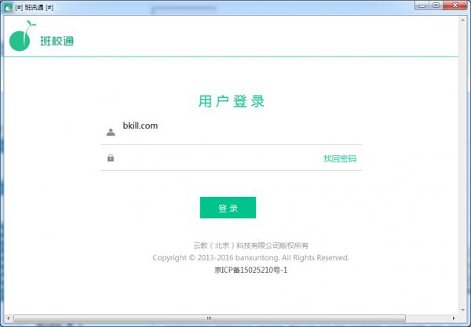471x327 pixels.
Task: Click the 用户登录 heading
Action: pyautogui.click(x=232, y=101)
